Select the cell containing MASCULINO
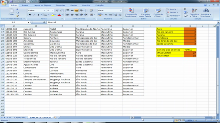Screen dimensions: 220x123 (170, 53)
